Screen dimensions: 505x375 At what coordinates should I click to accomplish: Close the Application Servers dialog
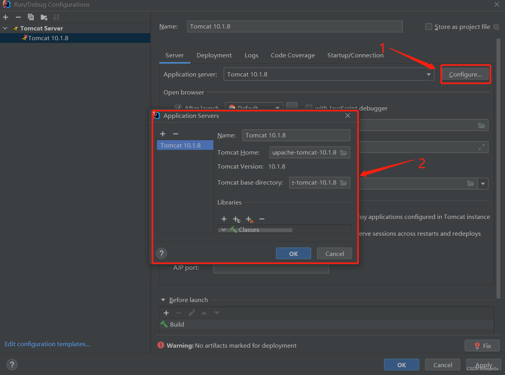point(348,116)
